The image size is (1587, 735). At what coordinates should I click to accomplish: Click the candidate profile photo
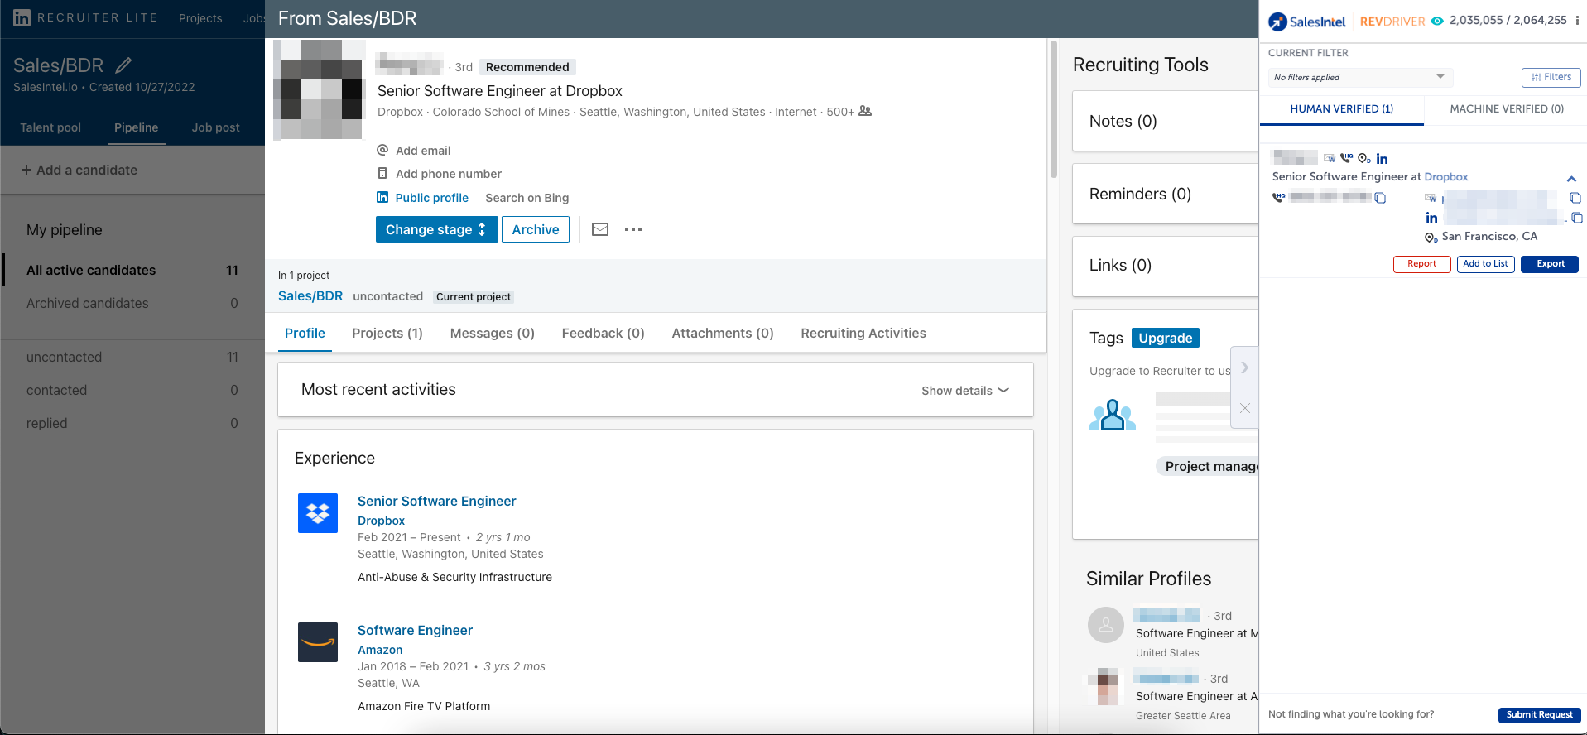[320, 89]
